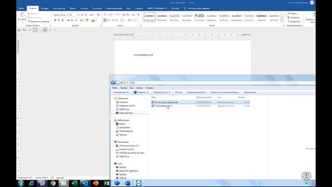Image resolution: width=332 pixels, height=187 pixels.
Task: Toggle subscript formatting
Action: (73, 20)
